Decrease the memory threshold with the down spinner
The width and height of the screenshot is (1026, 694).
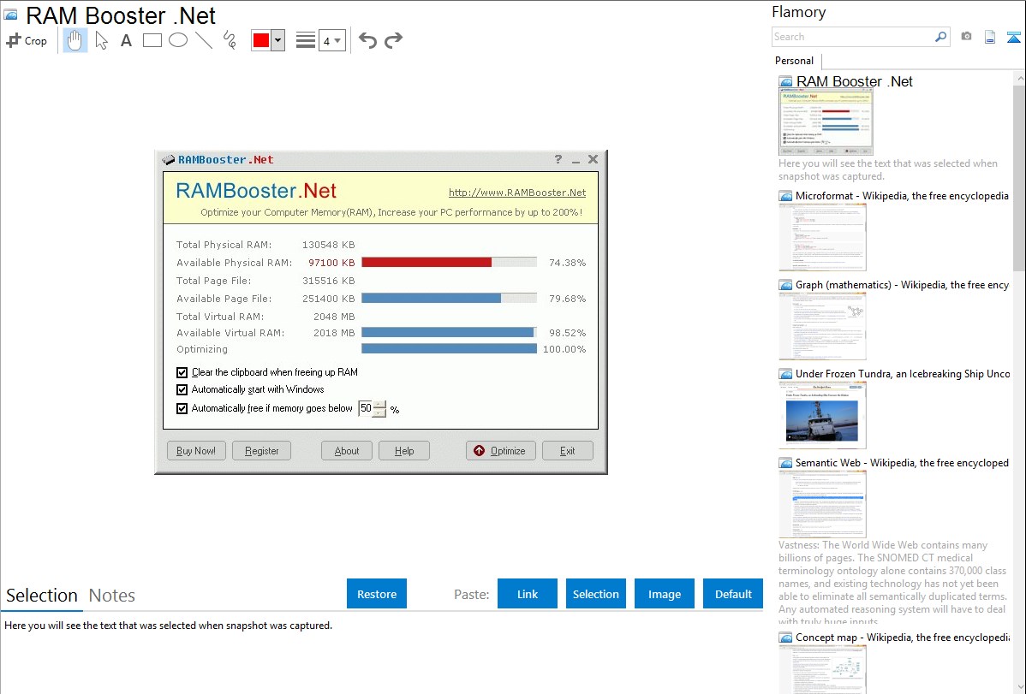(379, 412)
